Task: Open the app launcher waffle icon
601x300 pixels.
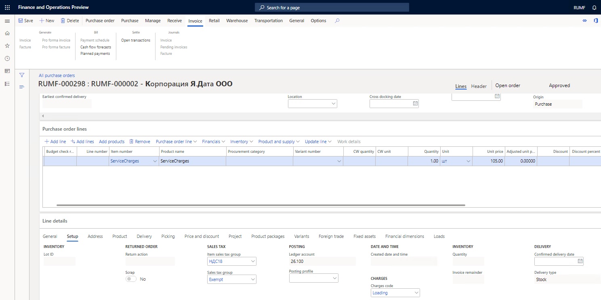Action: 7,7
